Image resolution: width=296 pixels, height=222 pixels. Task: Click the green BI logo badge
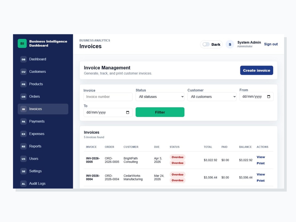tap(22, 44)
